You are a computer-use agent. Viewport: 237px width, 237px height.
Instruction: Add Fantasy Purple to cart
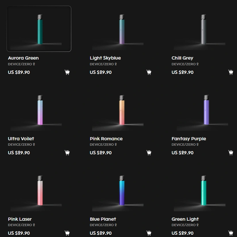pyautogui.click(x=231, y=153)
